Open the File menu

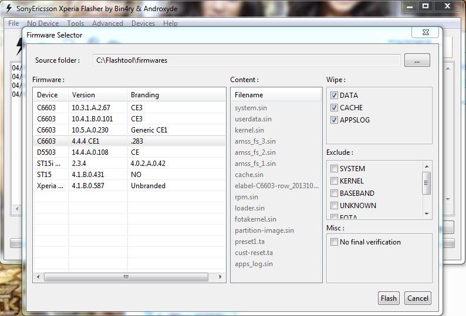pos(13,23)
